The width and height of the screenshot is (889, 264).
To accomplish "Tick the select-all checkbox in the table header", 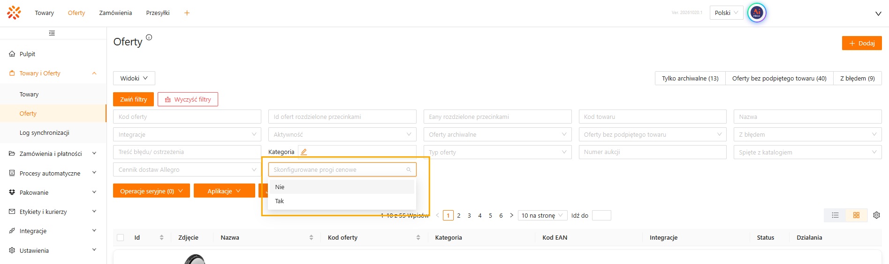I will 121,238.
